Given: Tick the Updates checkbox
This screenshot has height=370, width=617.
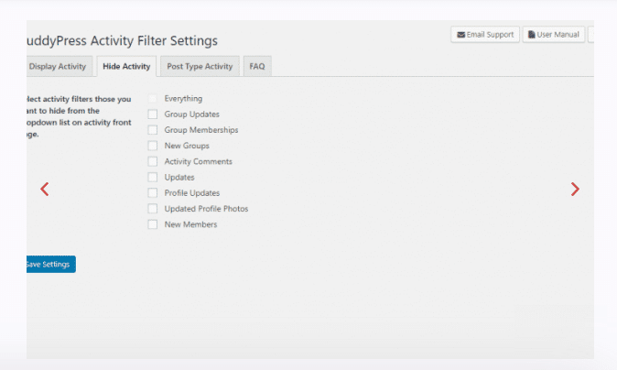Looking at the screenshot, I should 153,177.
